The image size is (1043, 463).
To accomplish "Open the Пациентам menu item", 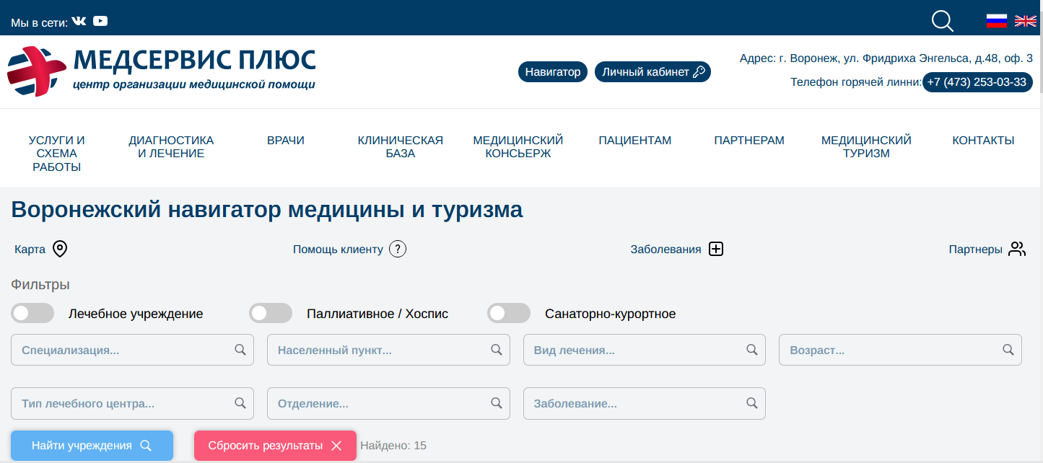I will point(635,141).
